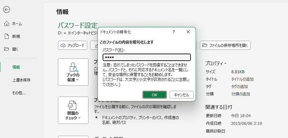Expand the プロパティ dropdown header
The width and height of the screenshot is (288, 138).
(x=216, y=63)
